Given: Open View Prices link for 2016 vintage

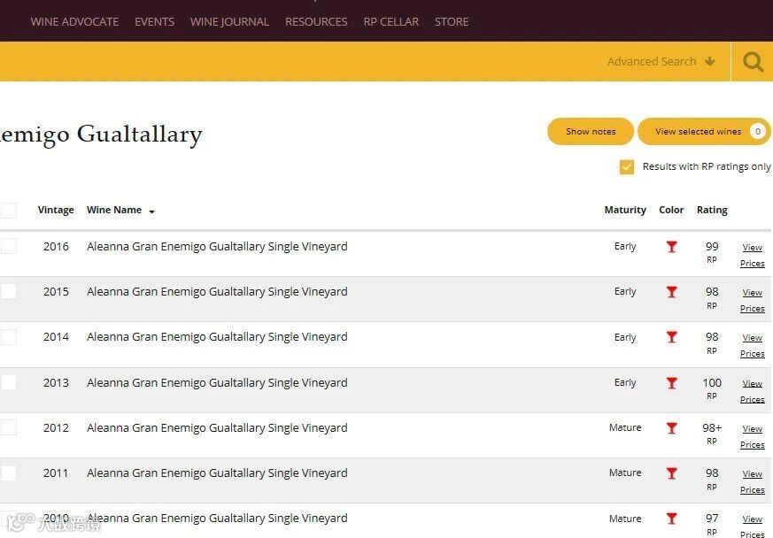Looking at the screenshot, I should click(753, 255).
